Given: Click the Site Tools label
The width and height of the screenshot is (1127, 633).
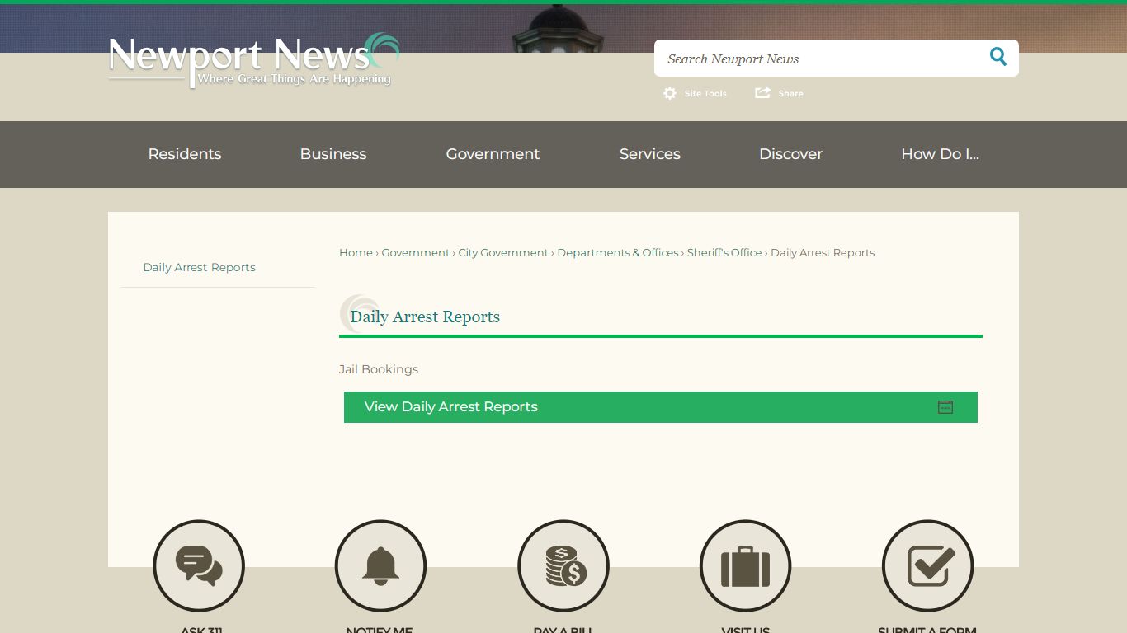Looking at the screenshot, I should pyautogui.click(x=705, y=94).
